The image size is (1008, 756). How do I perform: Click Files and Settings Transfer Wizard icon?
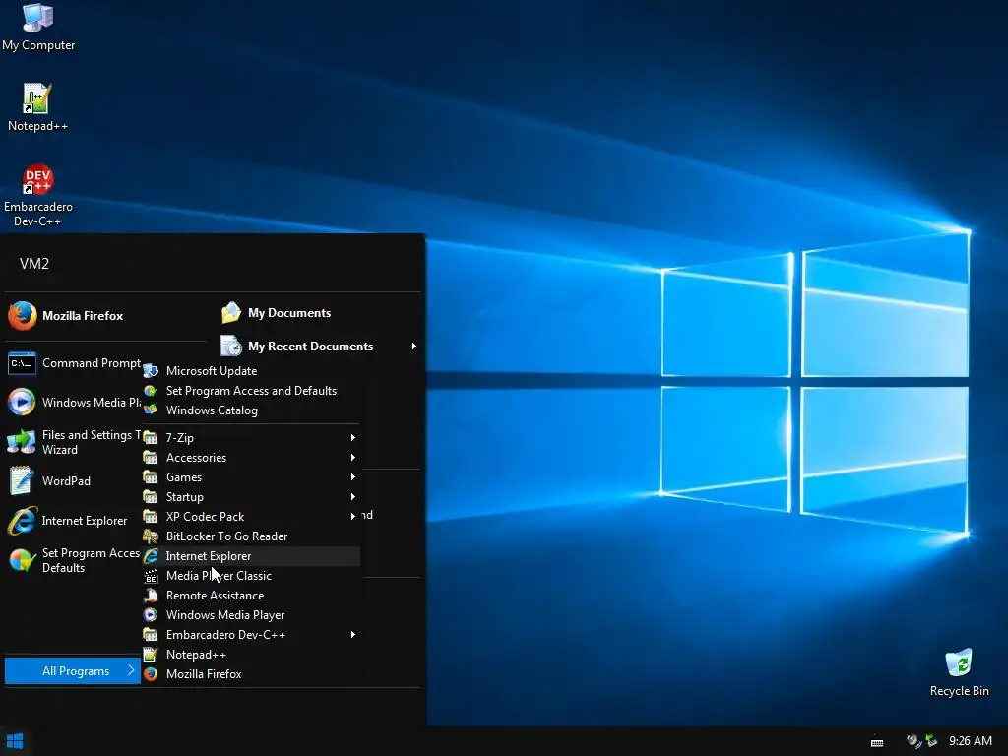click(x=22, y=442)
